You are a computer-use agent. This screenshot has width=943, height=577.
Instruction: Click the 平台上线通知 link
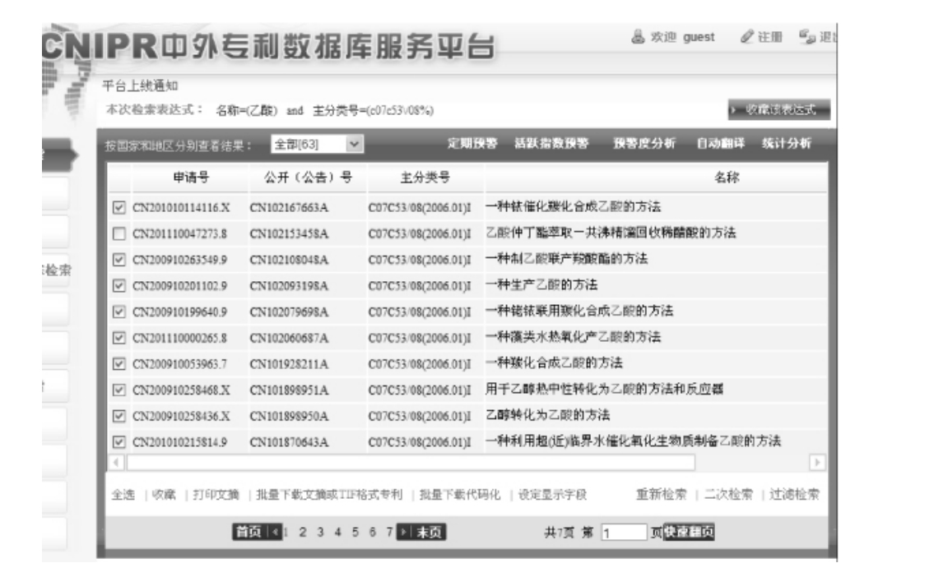[x=140, y=85]
